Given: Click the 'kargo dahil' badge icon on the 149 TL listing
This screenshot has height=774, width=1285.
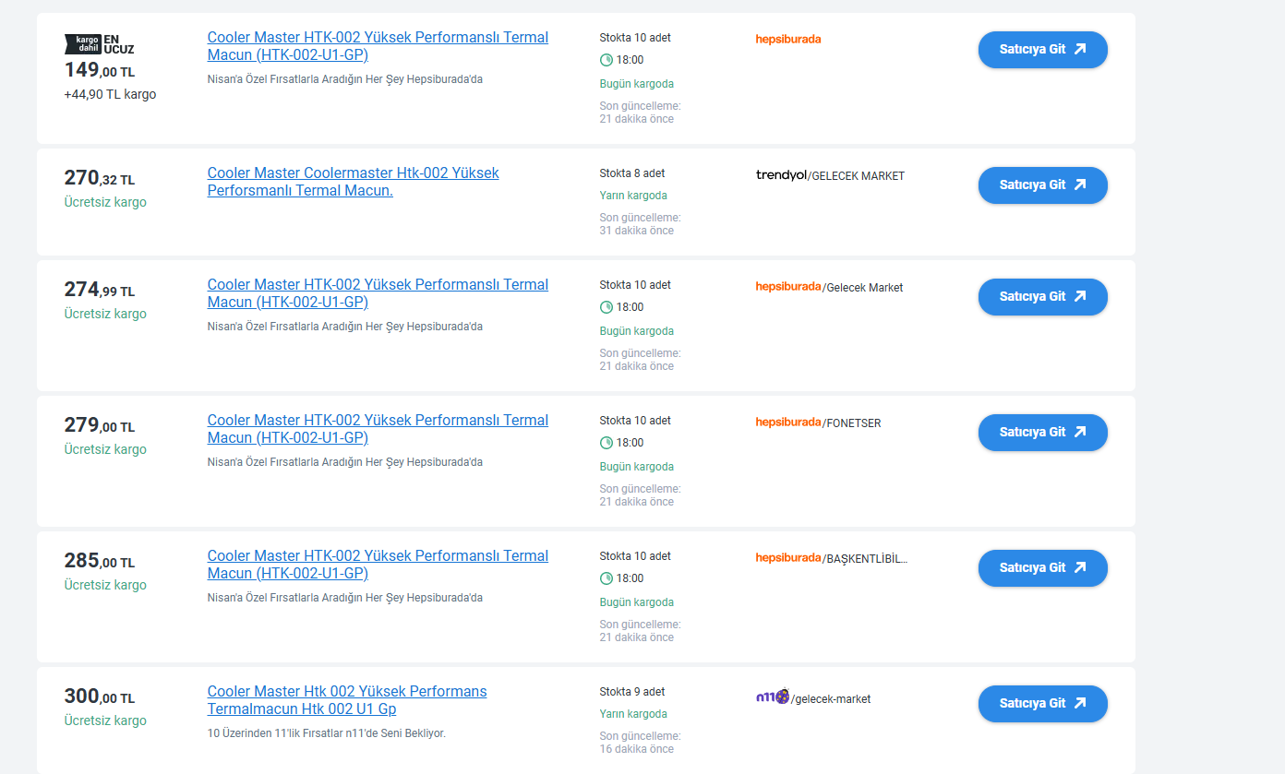Looking at the screenshot, I should point(82,43).
